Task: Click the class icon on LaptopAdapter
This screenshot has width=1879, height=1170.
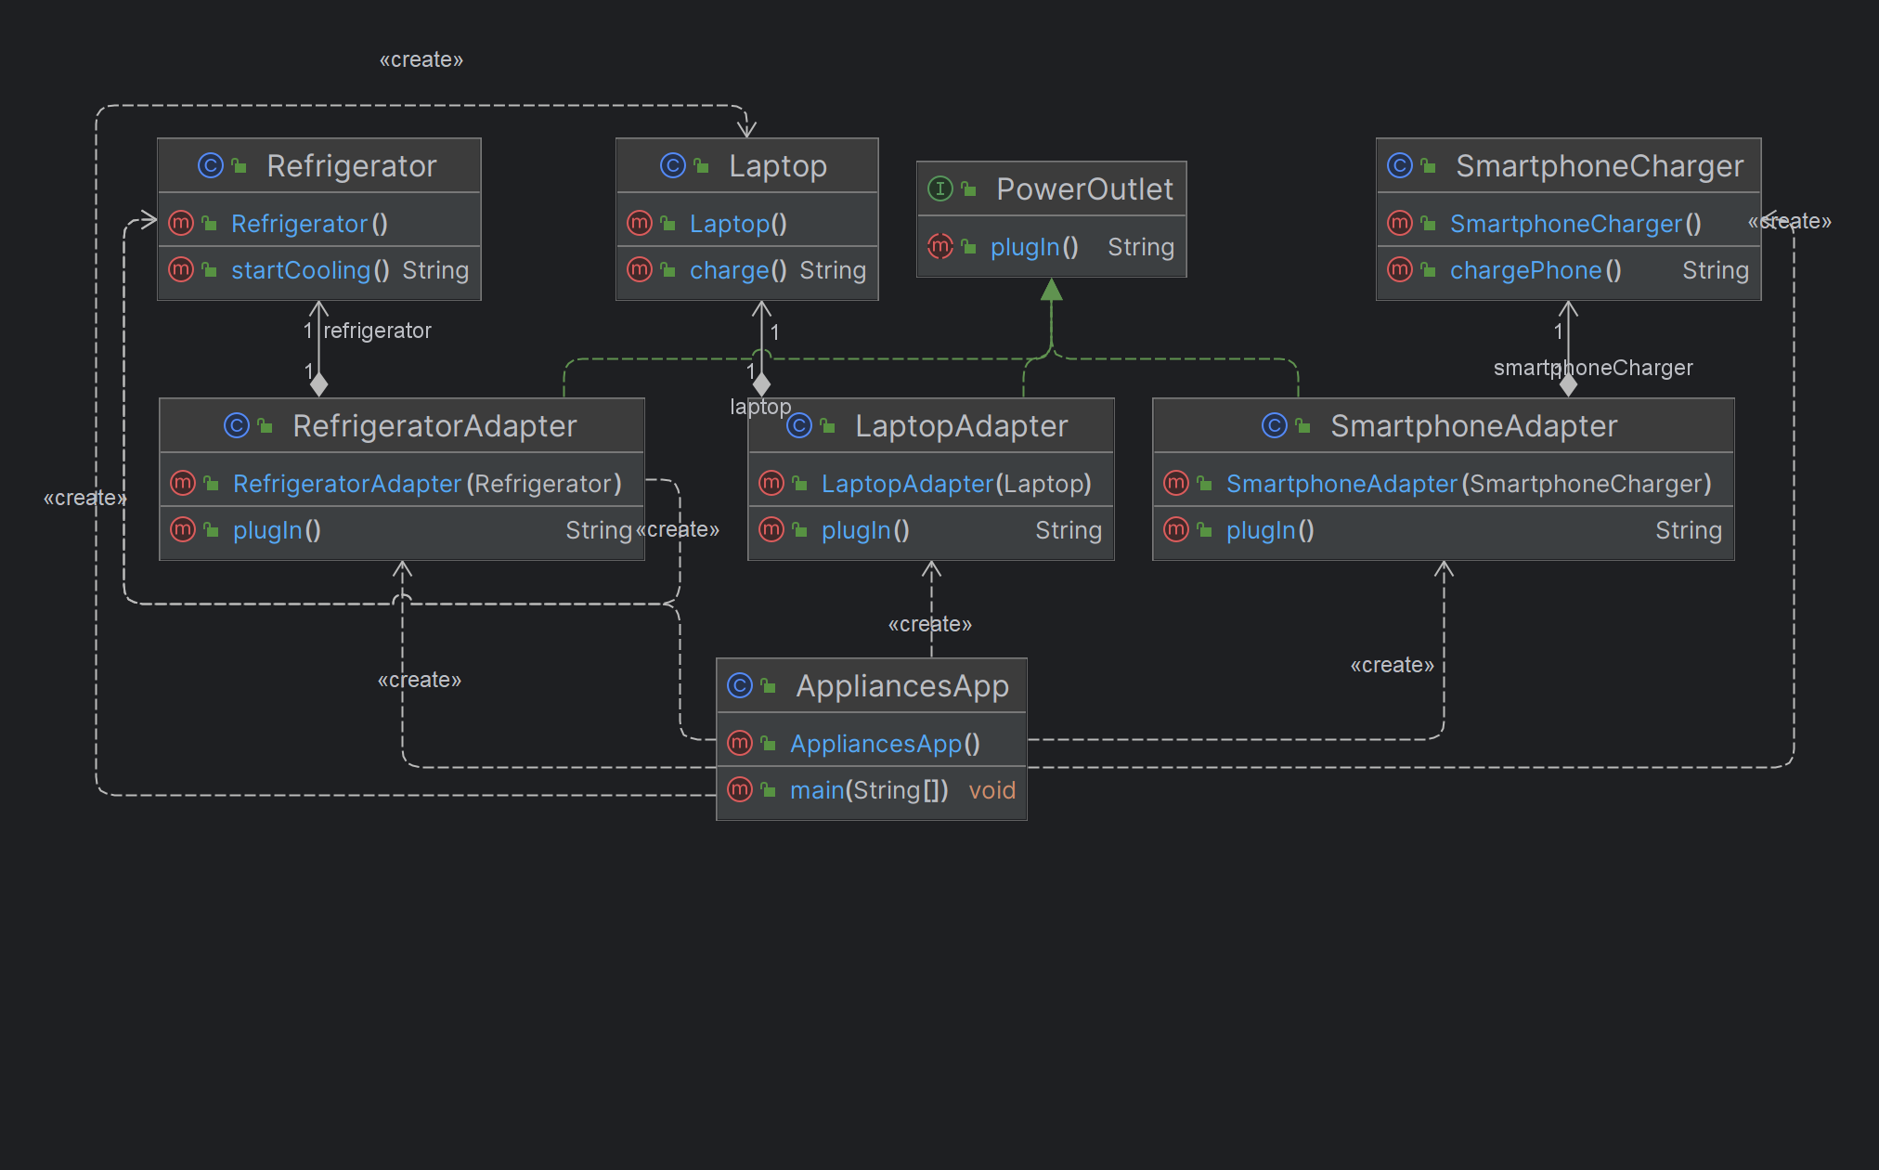Action: coord(798,425)
